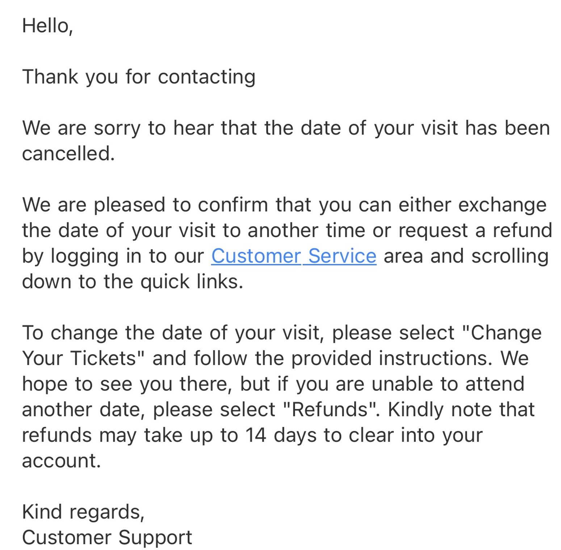Screen dimensions: 561x550
Task: Open the Customer Service link
Action: 293,256
